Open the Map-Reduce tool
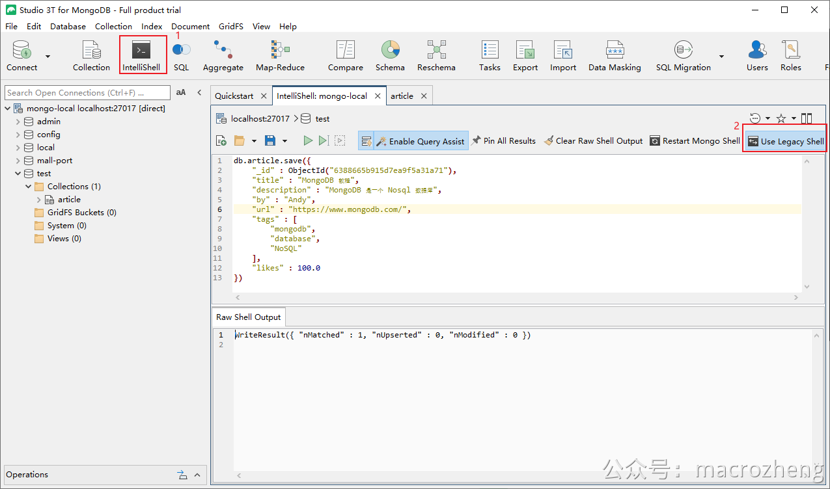 point(280,55)
